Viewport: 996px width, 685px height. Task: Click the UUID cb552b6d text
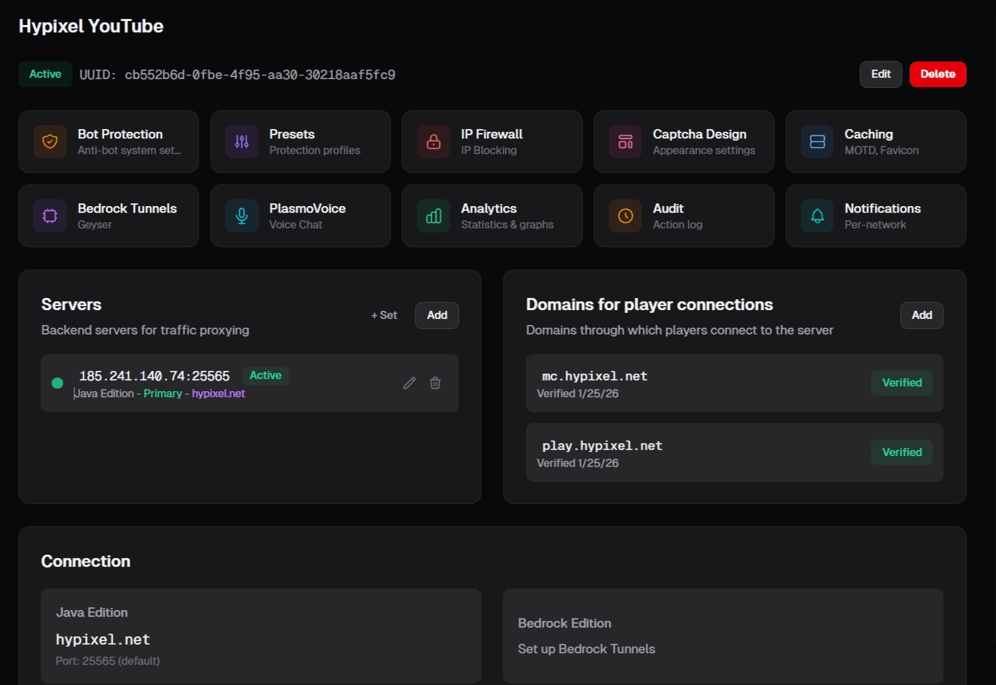coord(237,75)
